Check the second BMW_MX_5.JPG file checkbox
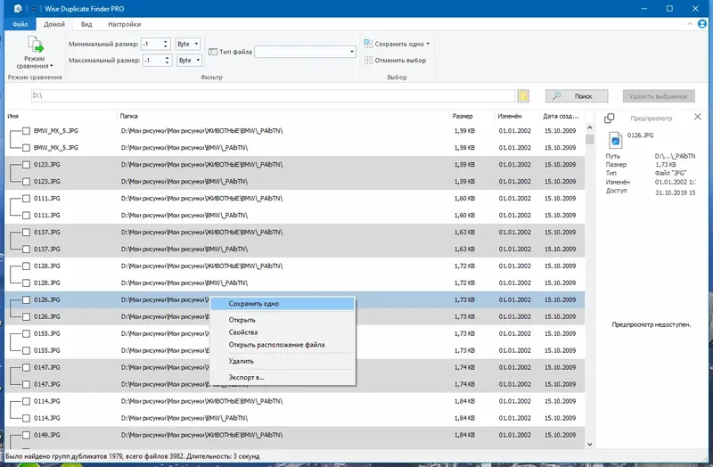713x467 pixels. point(27,148)
